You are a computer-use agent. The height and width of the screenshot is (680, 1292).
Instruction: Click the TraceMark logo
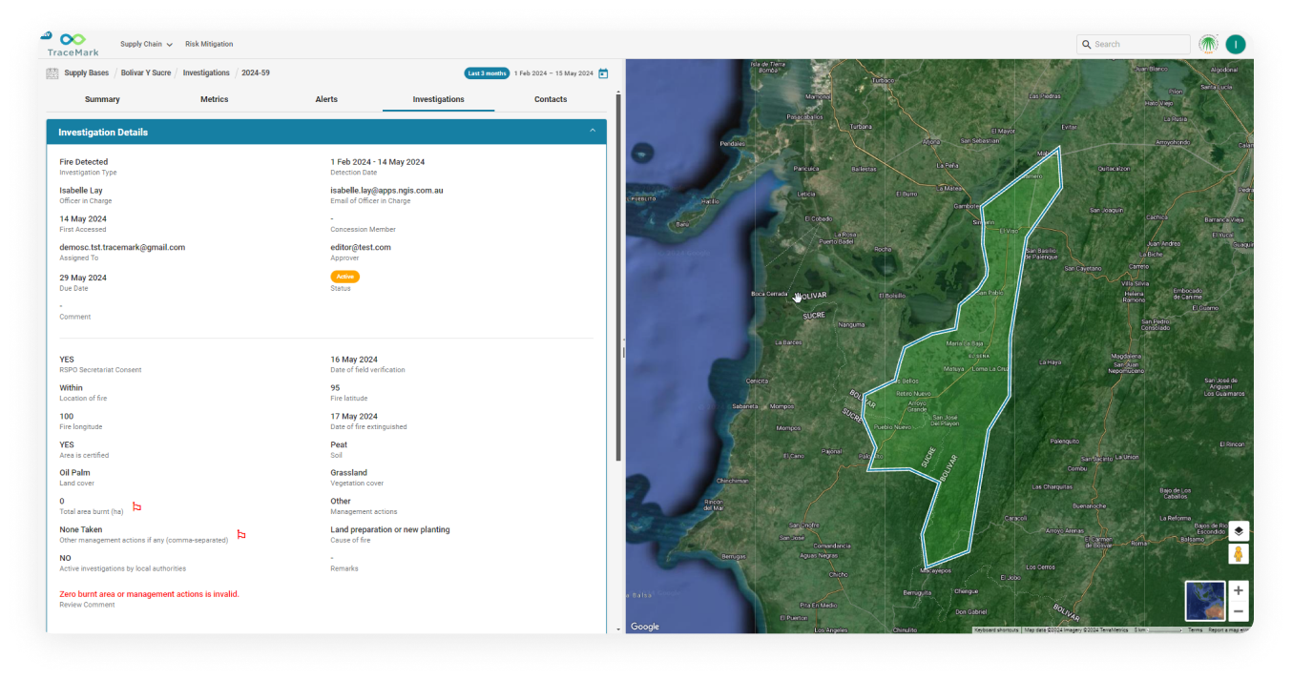(73, 45)
